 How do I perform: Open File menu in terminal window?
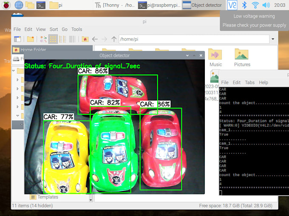(225, 83)
